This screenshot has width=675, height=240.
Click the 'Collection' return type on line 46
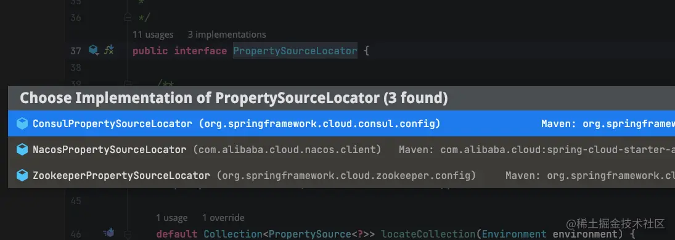(x=233, y=234)
